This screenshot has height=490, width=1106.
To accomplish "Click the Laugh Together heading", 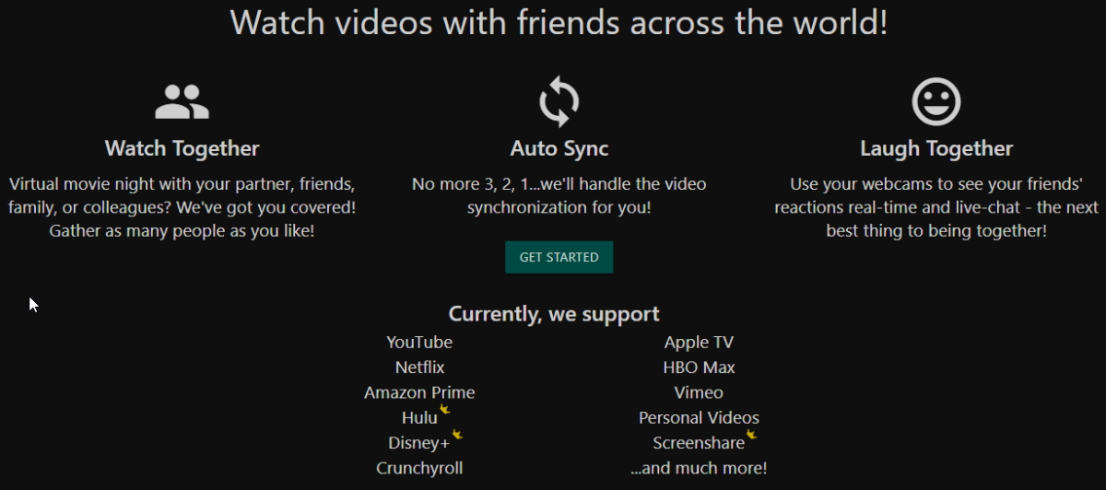I will tap(936, 148).
